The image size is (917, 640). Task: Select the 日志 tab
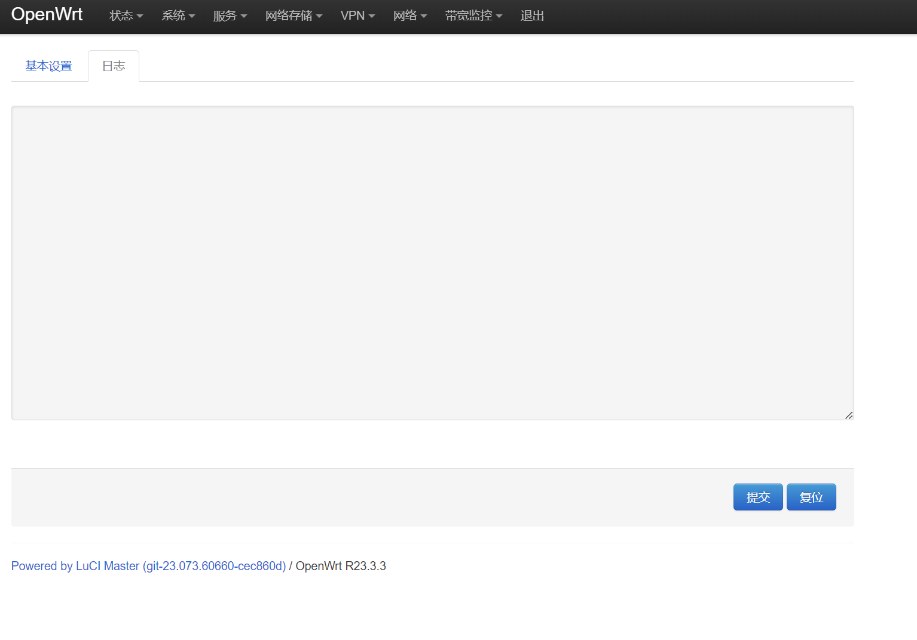click(114, 66)
